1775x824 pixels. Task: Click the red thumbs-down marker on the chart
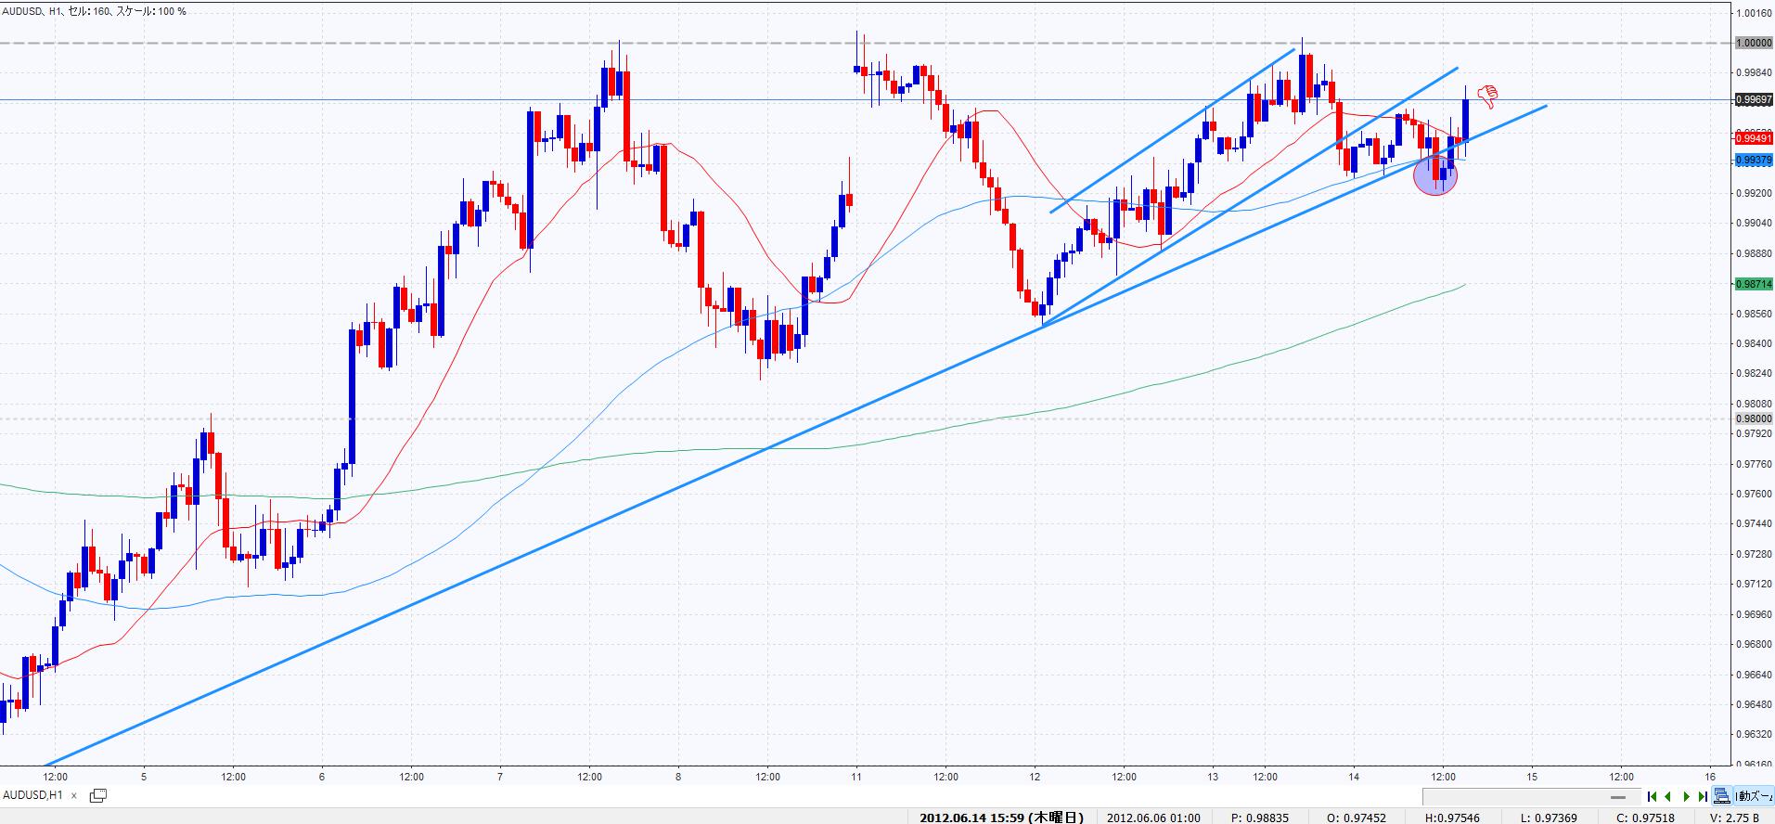(1487, 95)
